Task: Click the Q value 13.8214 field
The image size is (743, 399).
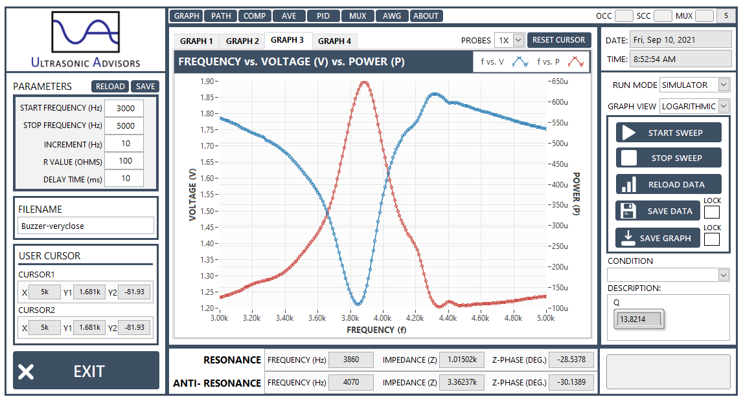Action: 638,319
